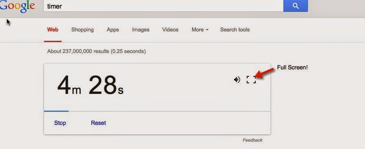Switch to the Videos tab
365x149 pixels.
(x=170, y=30)
